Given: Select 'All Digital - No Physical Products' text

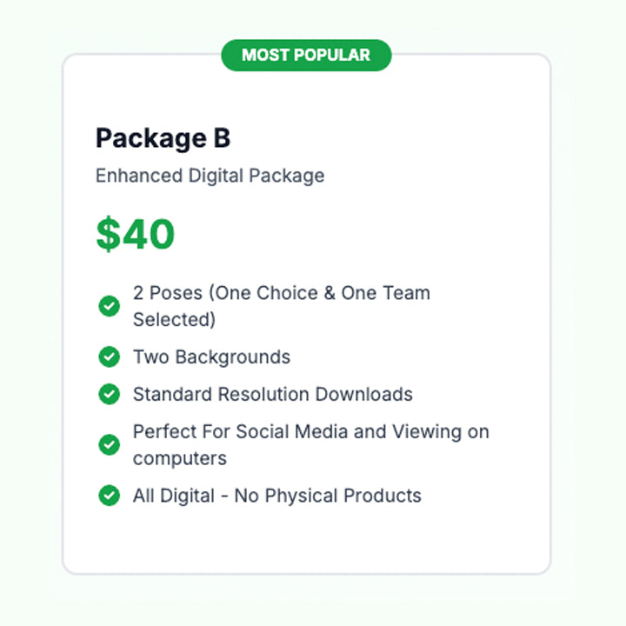Looking at the screenshot, I should pyautogui.click(x=276, y=496).
